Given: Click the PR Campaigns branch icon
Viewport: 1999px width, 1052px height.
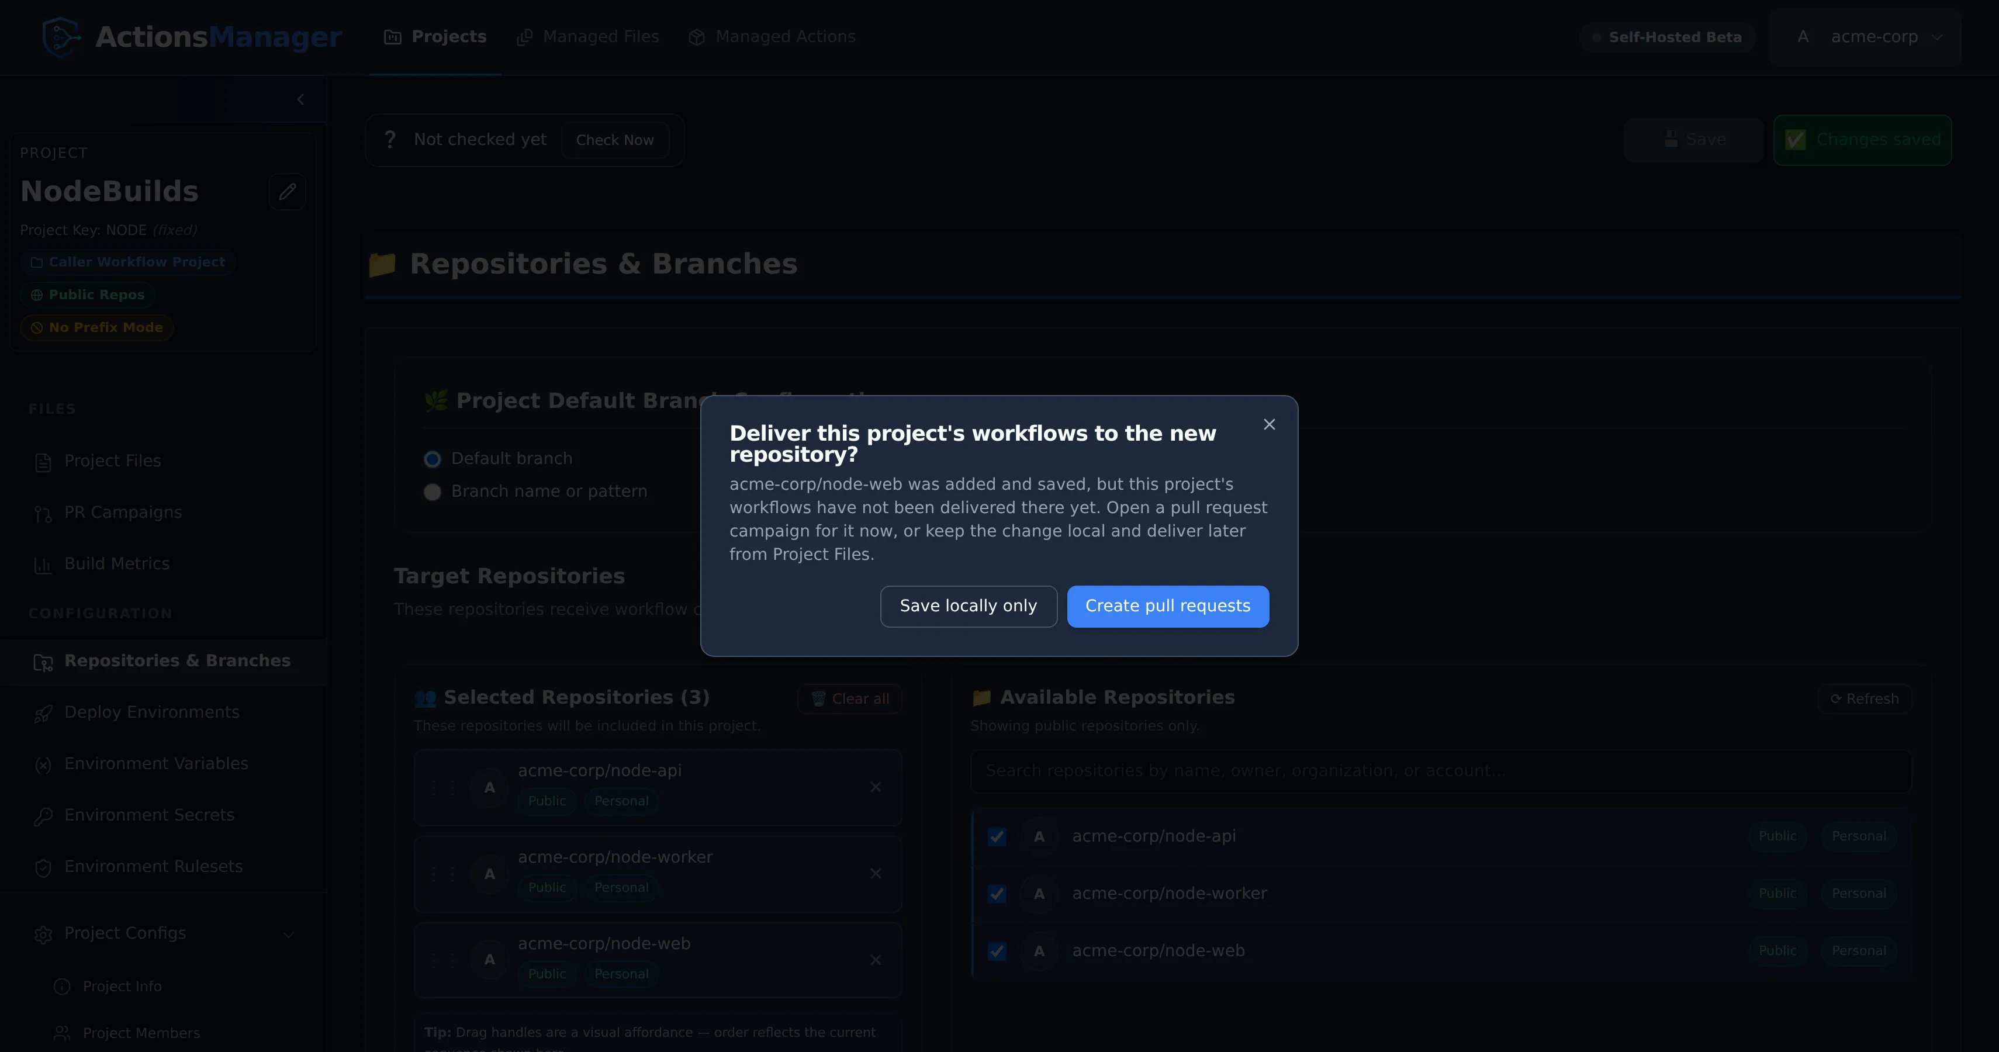Looking at the screenshot, I should pyautogui.click(x=43, y=514).
